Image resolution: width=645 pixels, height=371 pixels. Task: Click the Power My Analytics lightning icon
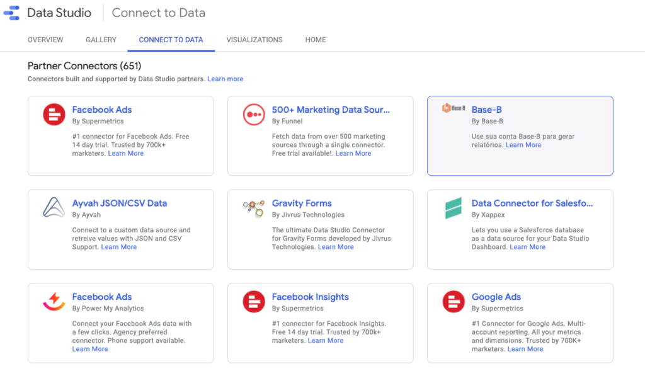(54, 302)
